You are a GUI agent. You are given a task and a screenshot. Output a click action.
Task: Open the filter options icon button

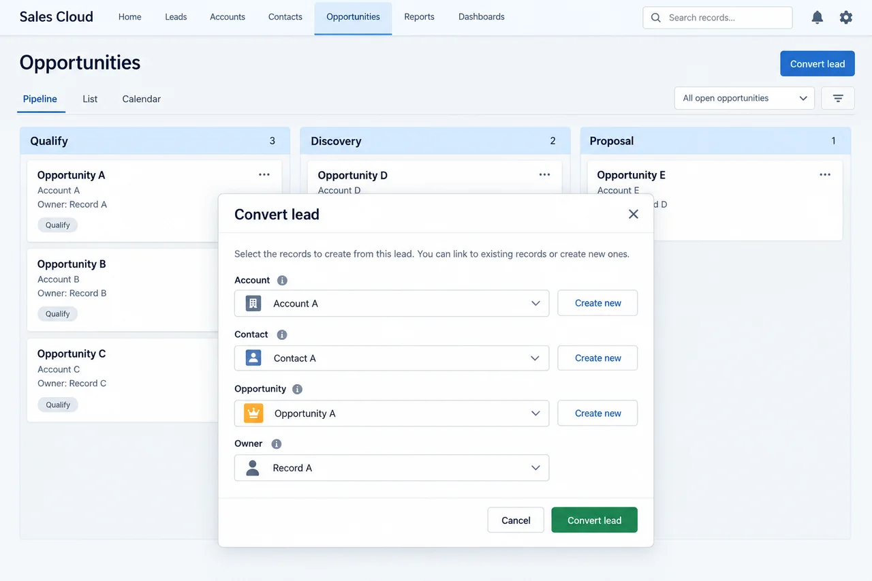(x=838, y=98)
